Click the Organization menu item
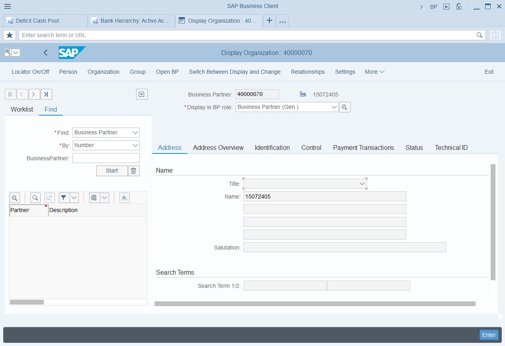 point(103,72)
